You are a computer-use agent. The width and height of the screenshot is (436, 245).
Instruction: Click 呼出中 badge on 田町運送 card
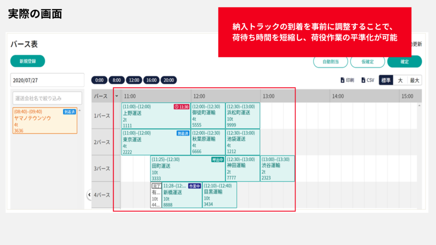coord(218,160)
